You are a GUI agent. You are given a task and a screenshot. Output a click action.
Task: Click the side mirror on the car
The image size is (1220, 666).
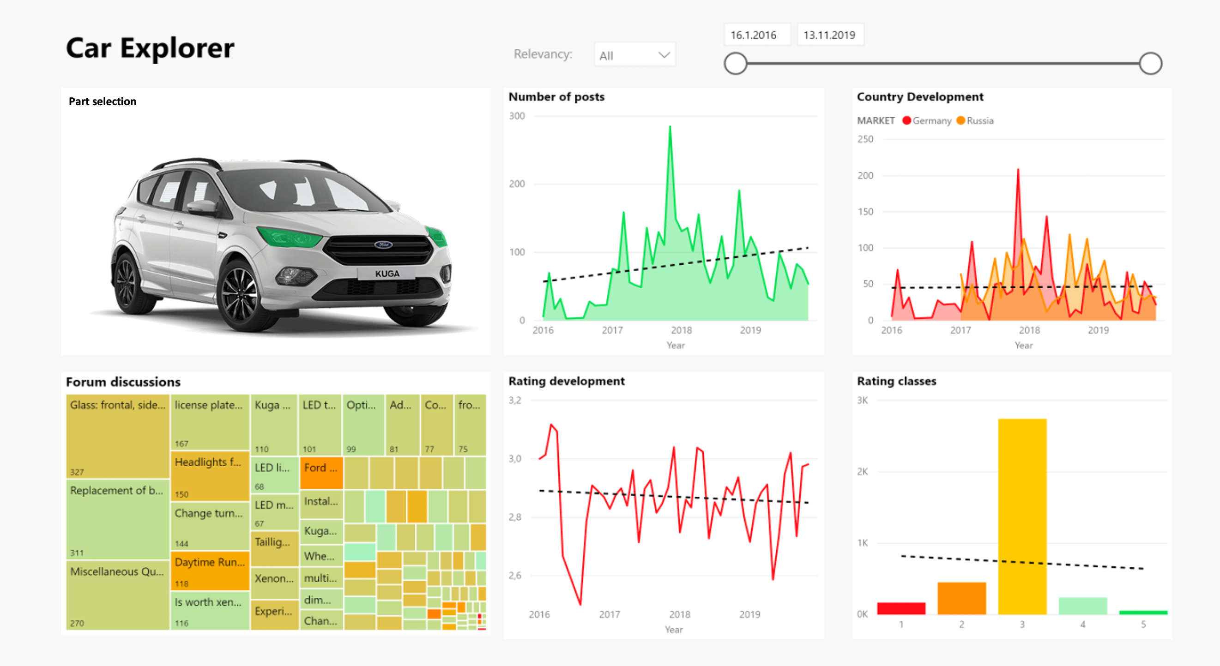pos(203,206)
